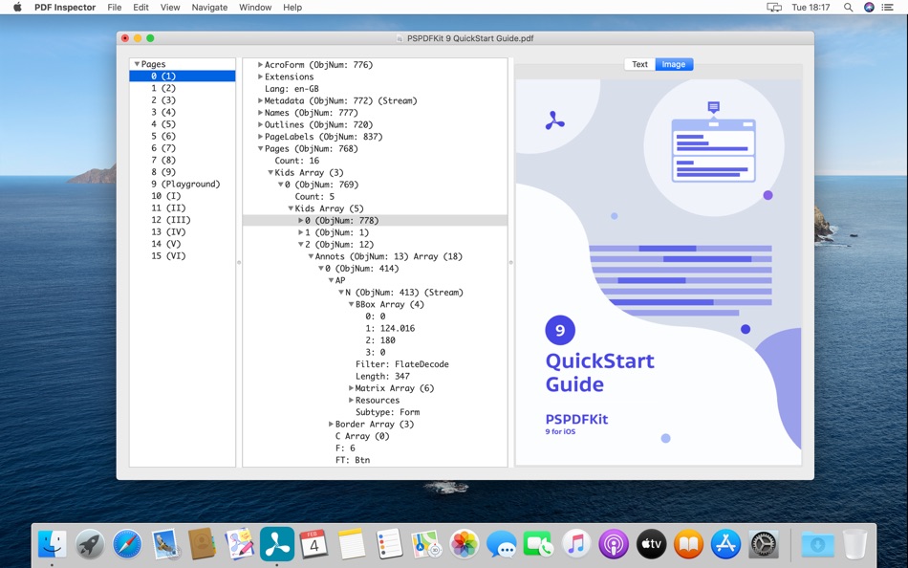Open Downloads folder in Dock

[817, 544]
